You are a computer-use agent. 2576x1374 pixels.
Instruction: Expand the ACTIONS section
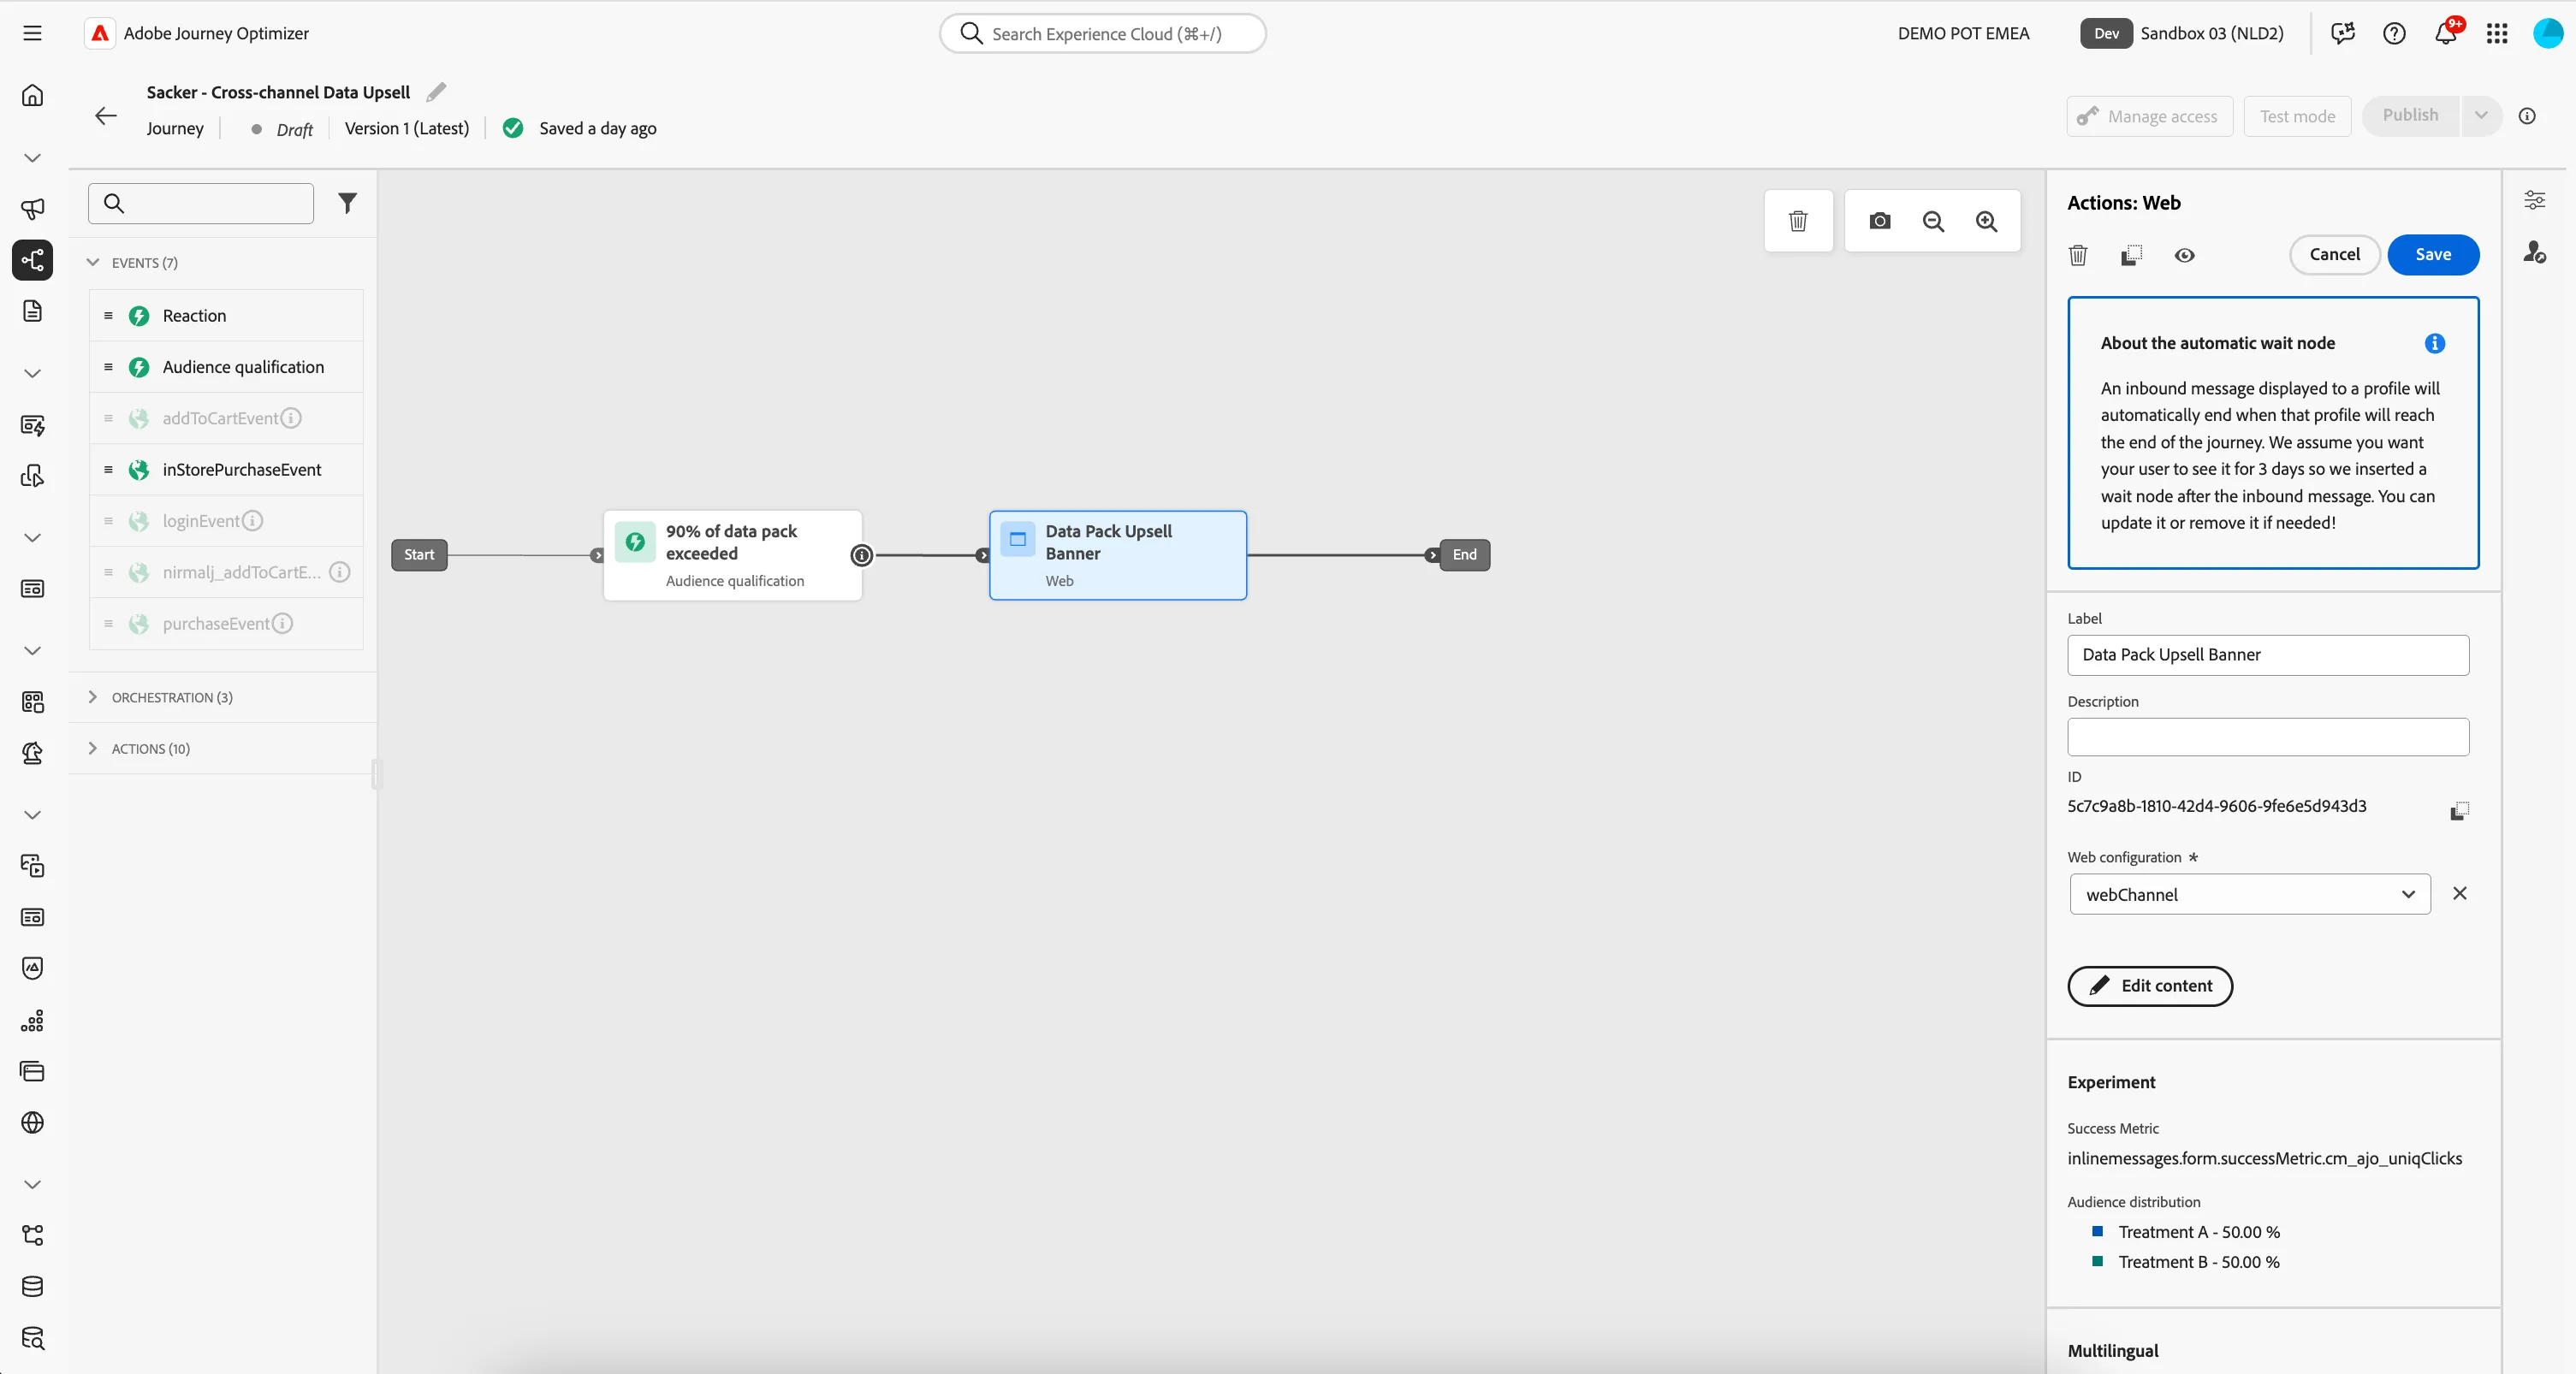tap(93, 748)
